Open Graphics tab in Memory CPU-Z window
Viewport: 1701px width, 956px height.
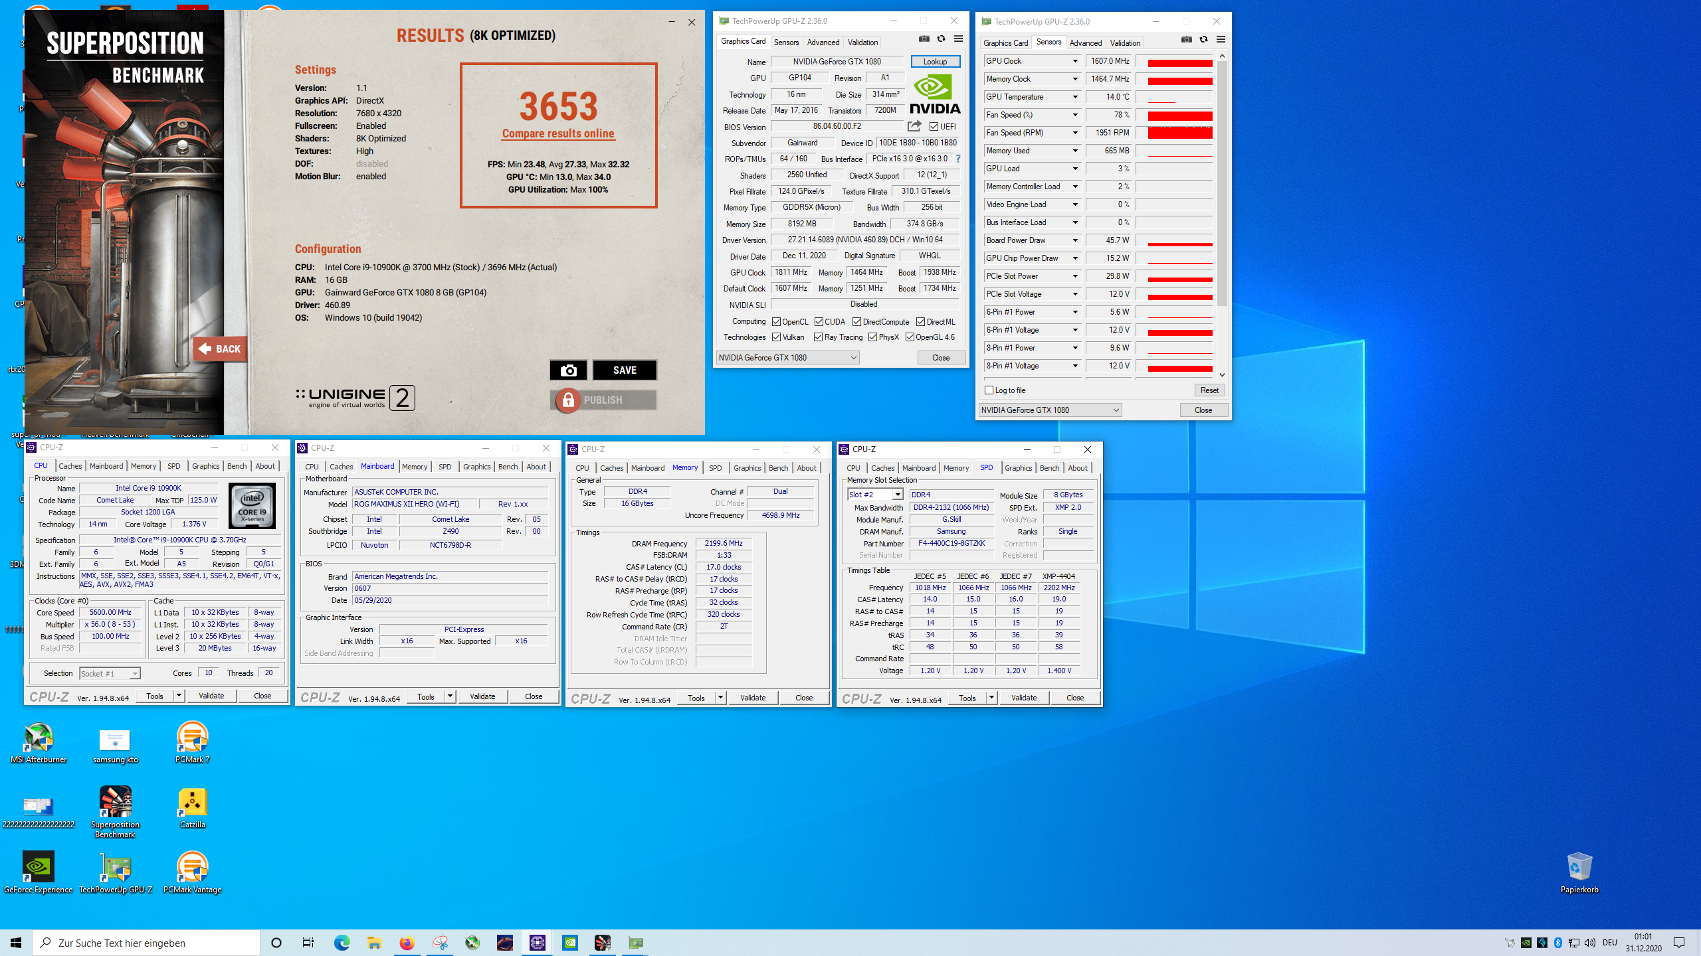coord(747,468)
